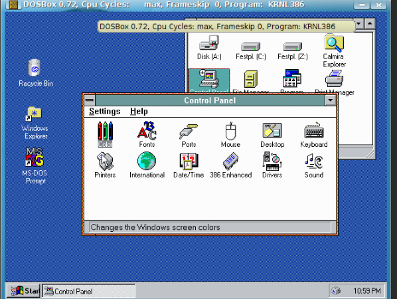Open the Drivers icon
This screenshot has width=397, height=299.
pyautogui.click(x=272, y=165)
